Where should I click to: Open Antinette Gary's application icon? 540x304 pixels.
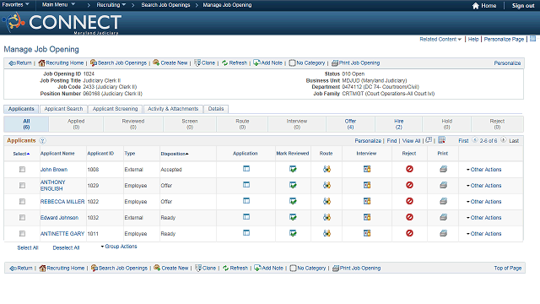click(x=246, y=233)
